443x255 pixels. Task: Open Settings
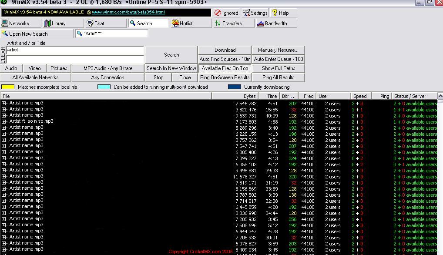(x=255, y=13)
